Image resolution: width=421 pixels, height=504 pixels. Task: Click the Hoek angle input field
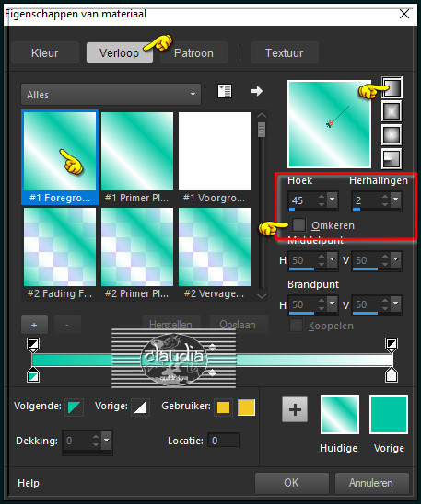tap(303, 200)
